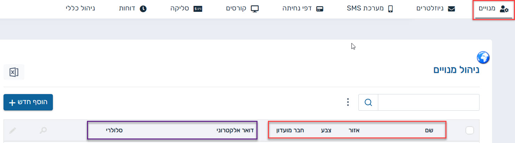The width and height of the screenshot is (515, 143).
Task: Click the blue globe icon
Action: [483, 57]
